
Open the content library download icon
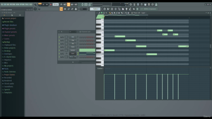(156, 4)
